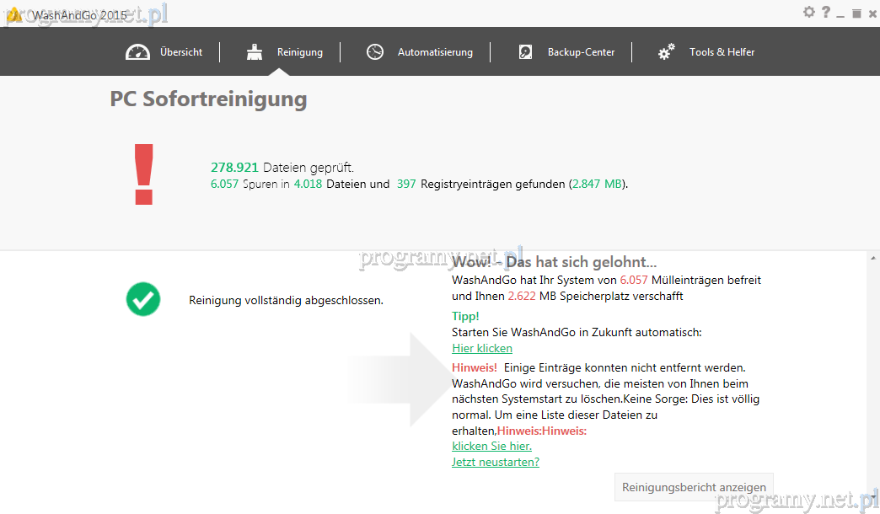Click the red exclamation mark warning icon
Screen dimensions: 880x514
tap(144, 174)
